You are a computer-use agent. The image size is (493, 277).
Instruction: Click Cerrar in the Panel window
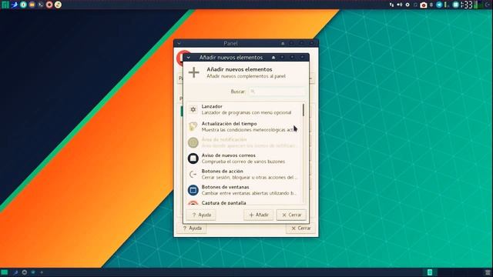coord(300,228)
